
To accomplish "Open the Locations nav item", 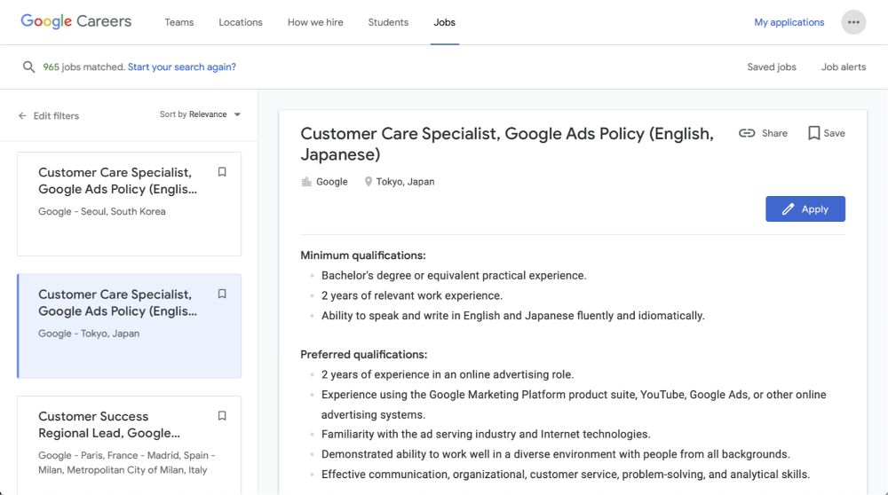I will [241, 22].
